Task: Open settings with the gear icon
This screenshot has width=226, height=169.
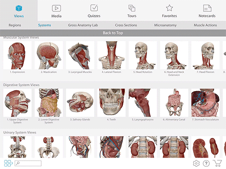Action: [196, 163]
